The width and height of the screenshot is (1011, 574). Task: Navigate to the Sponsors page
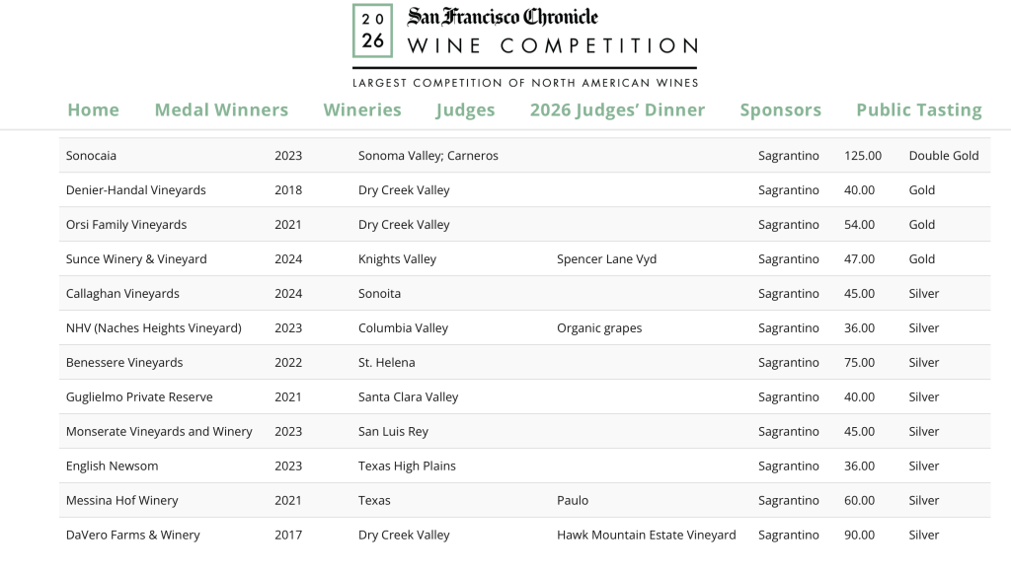coord(780,109)
